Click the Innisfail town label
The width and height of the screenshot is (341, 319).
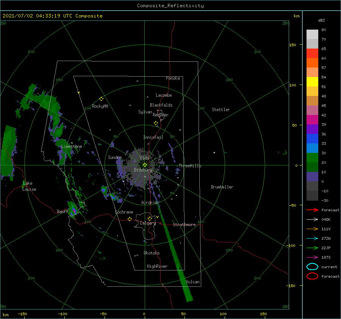[x=153, y=137]
